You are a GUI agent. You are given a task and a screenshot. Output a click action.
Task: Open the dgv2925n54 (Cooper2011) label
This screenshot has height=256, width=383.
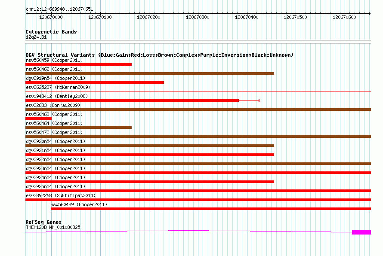pyautogui.click(x=56, y=186)
